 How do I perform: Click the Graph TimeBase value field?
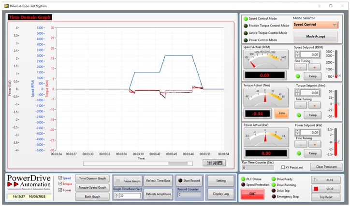130,196
